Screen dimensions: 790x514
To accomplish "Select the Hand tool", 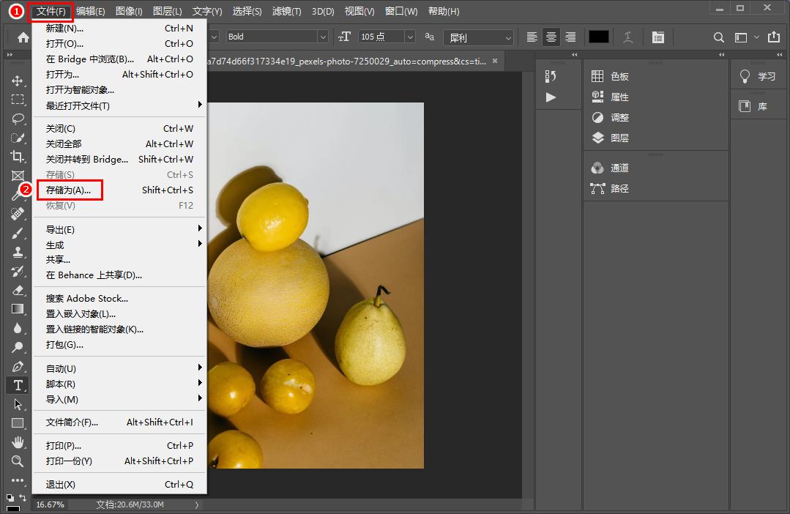I will pos(18,442).
